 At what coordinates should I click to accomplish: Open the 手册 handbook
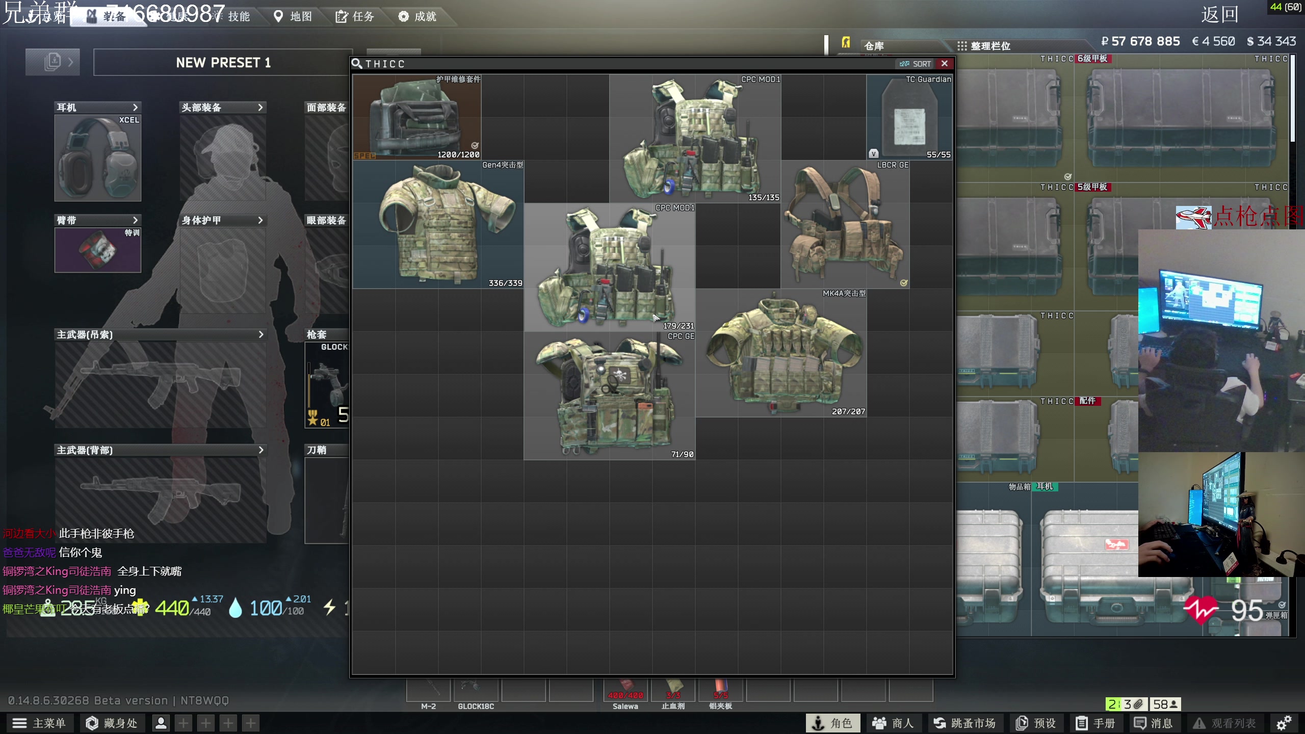pos(1096,723)
